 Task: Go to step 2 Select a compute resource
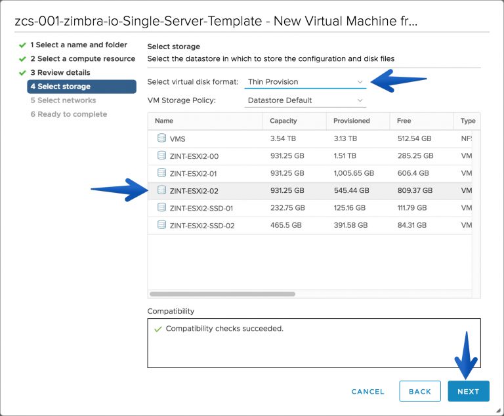(x=83, y=58)
